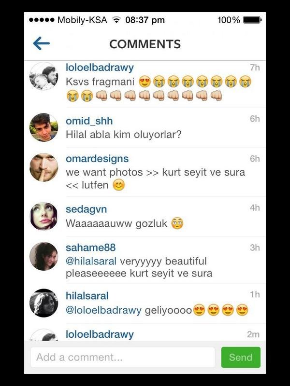Tap sedagvn's avatar photo

point(44,216)
